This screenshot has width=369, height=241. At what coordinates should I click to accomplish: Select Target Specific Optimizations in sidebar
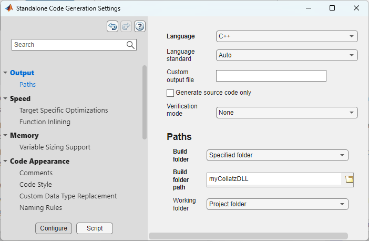coord(64,111)
